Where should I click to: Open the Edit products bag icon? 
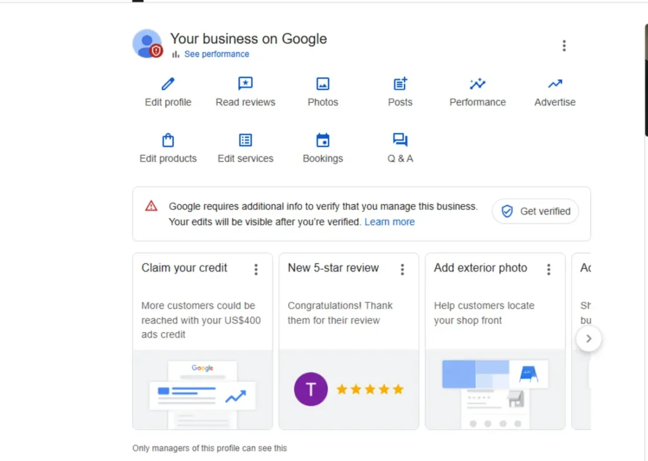pos(168,140)
